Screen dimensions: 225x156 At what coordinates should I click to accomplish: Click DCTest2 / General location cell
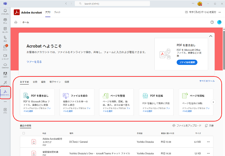[x=78, y=142]
